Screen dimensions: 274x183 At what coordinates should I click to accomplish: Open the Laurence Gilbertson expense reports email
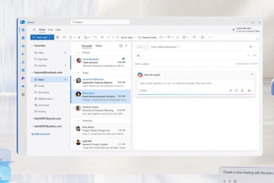point(101,83)
